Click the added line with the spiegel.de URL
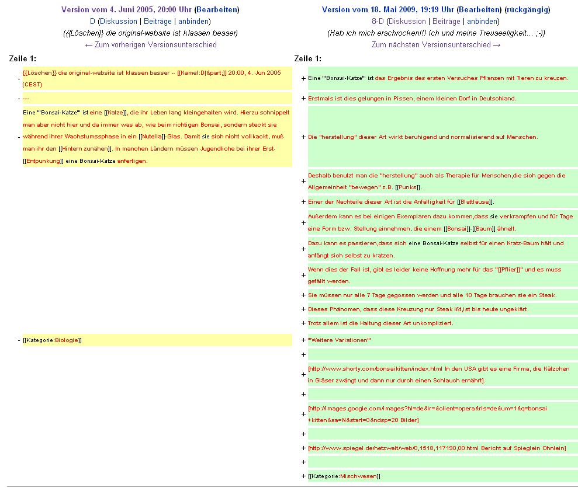The image size is (578, 488). coord(437,448)
